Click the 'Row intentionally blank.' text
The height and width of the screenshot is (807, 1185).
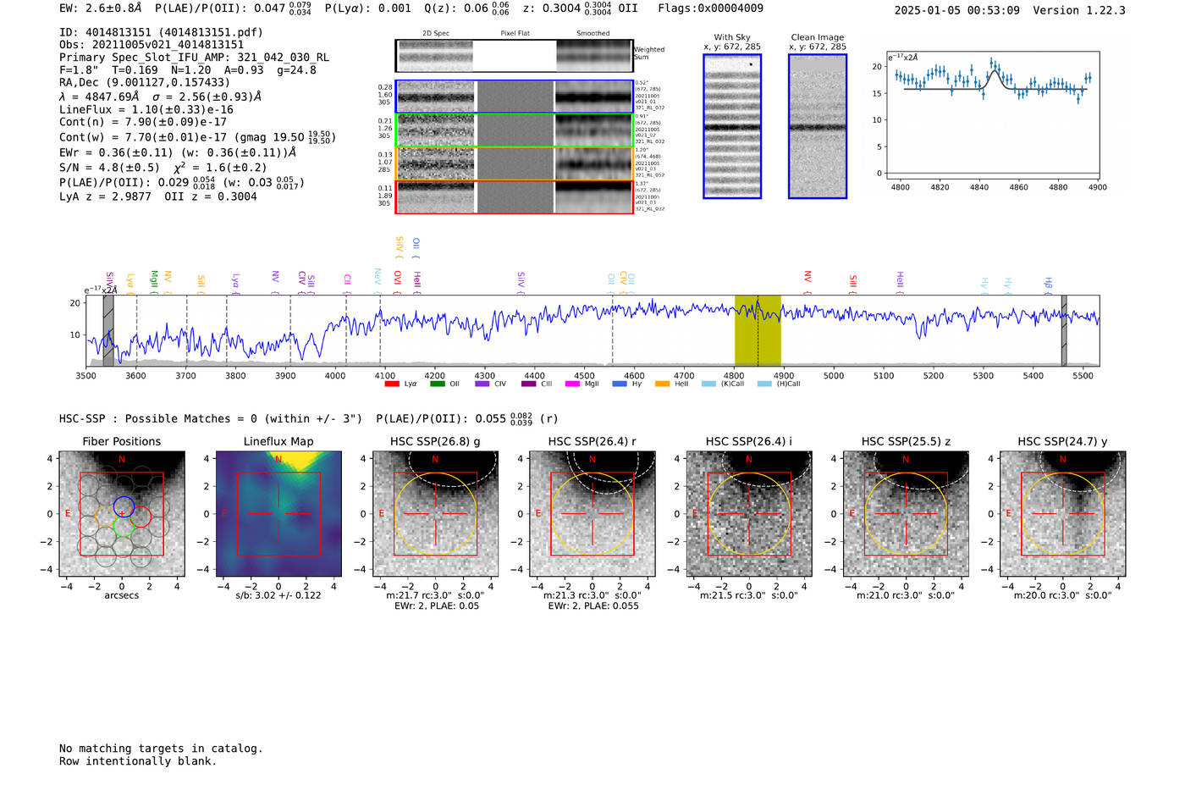click(138, 761)
